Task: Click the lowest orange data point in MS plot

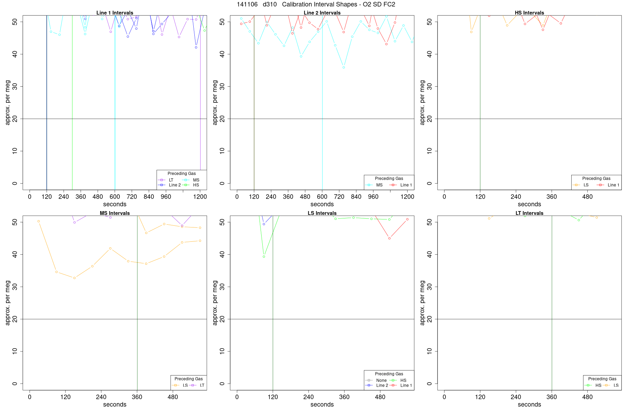Action: pyautogui.click(x=74, y=278)
